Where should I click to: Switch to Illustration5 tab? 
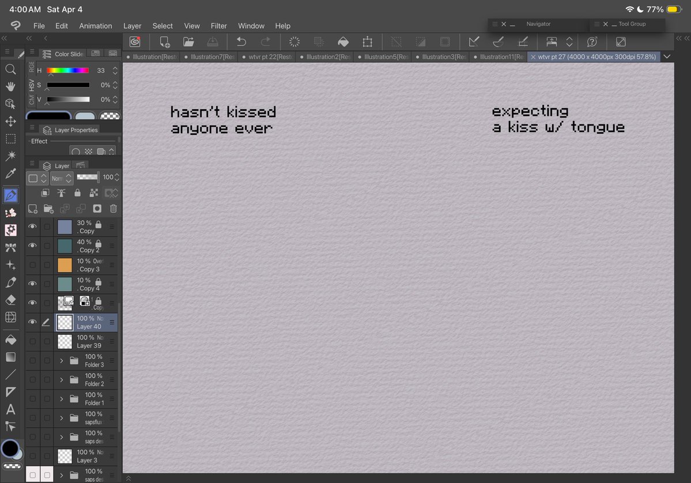[x=383, y=57]
